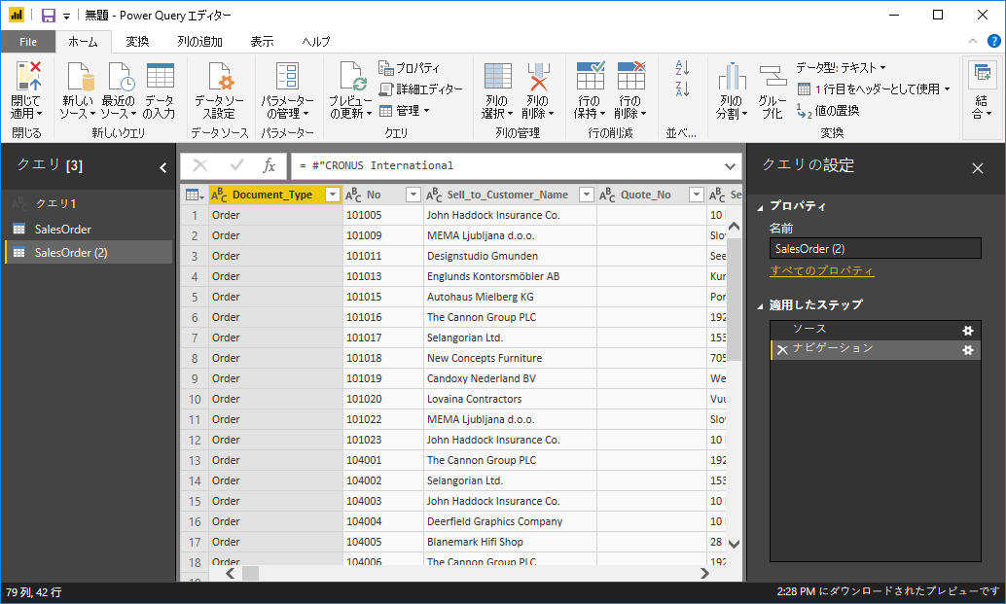Open データソース設定 (Data source settings)
Viewport: 1006px width, 604px height.
point(220,77)
